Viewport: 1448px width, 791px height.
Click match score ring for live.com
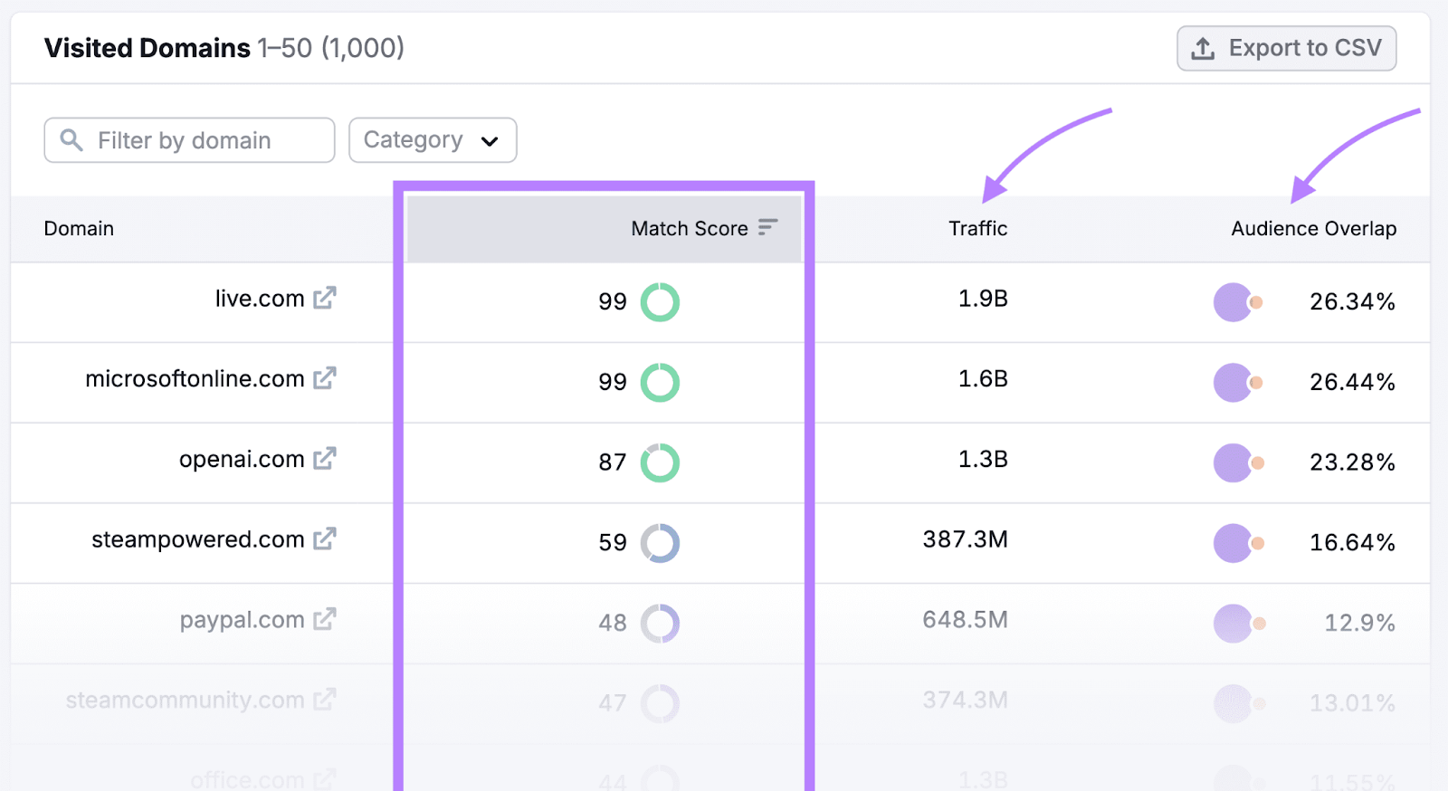coord(660,302)
